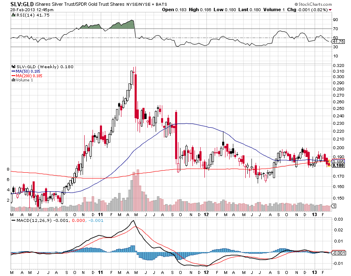The image size is (351, 276).
Task: Click the volume bars icon before Volume 1 legend
Action: coord(13,80)
